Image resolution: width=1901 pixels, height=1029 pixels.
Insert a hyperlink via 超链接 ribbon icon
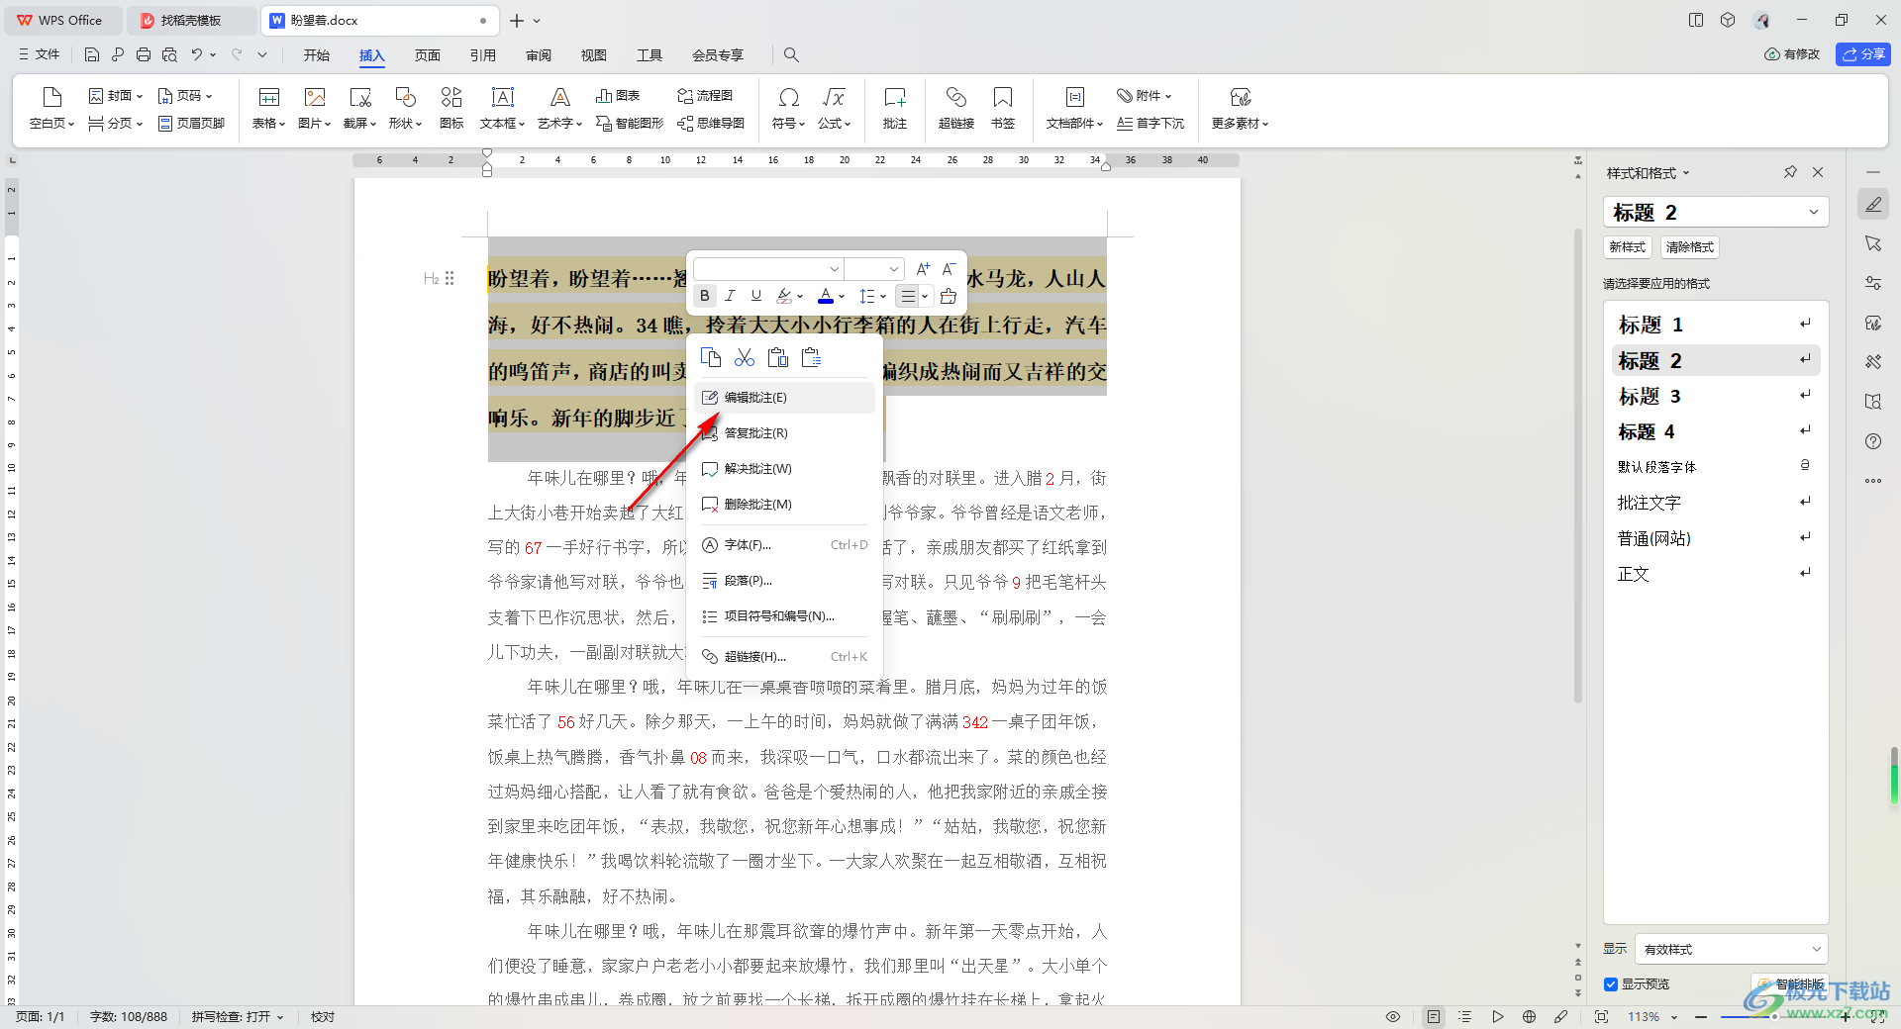[x=955, y=108]
